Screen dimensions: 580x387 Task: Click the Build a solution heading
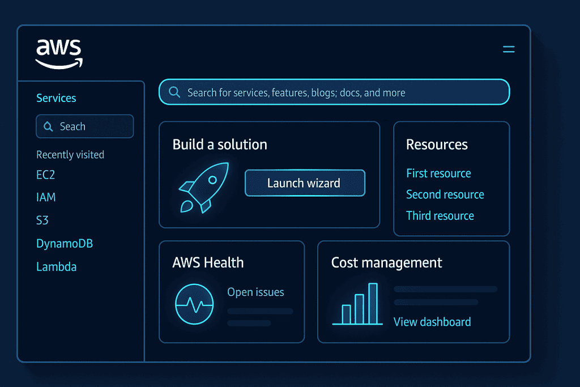tap(220, 144)
